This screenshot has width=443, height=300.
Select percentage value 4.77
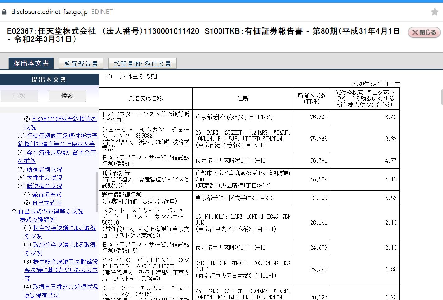pyautogui.click(x=391, y=161)
